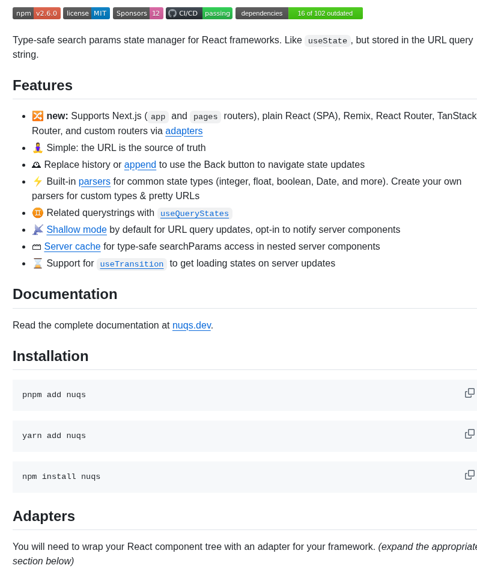
Task: Click the satellite dish emoji beside Shallow mode
Action: 38,230
